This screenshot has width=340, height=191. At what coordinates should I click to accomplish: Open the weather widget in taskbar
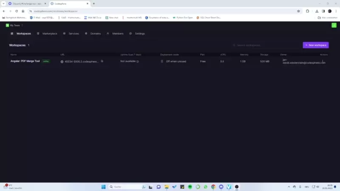pyautogui.click(x=13, y=187)
